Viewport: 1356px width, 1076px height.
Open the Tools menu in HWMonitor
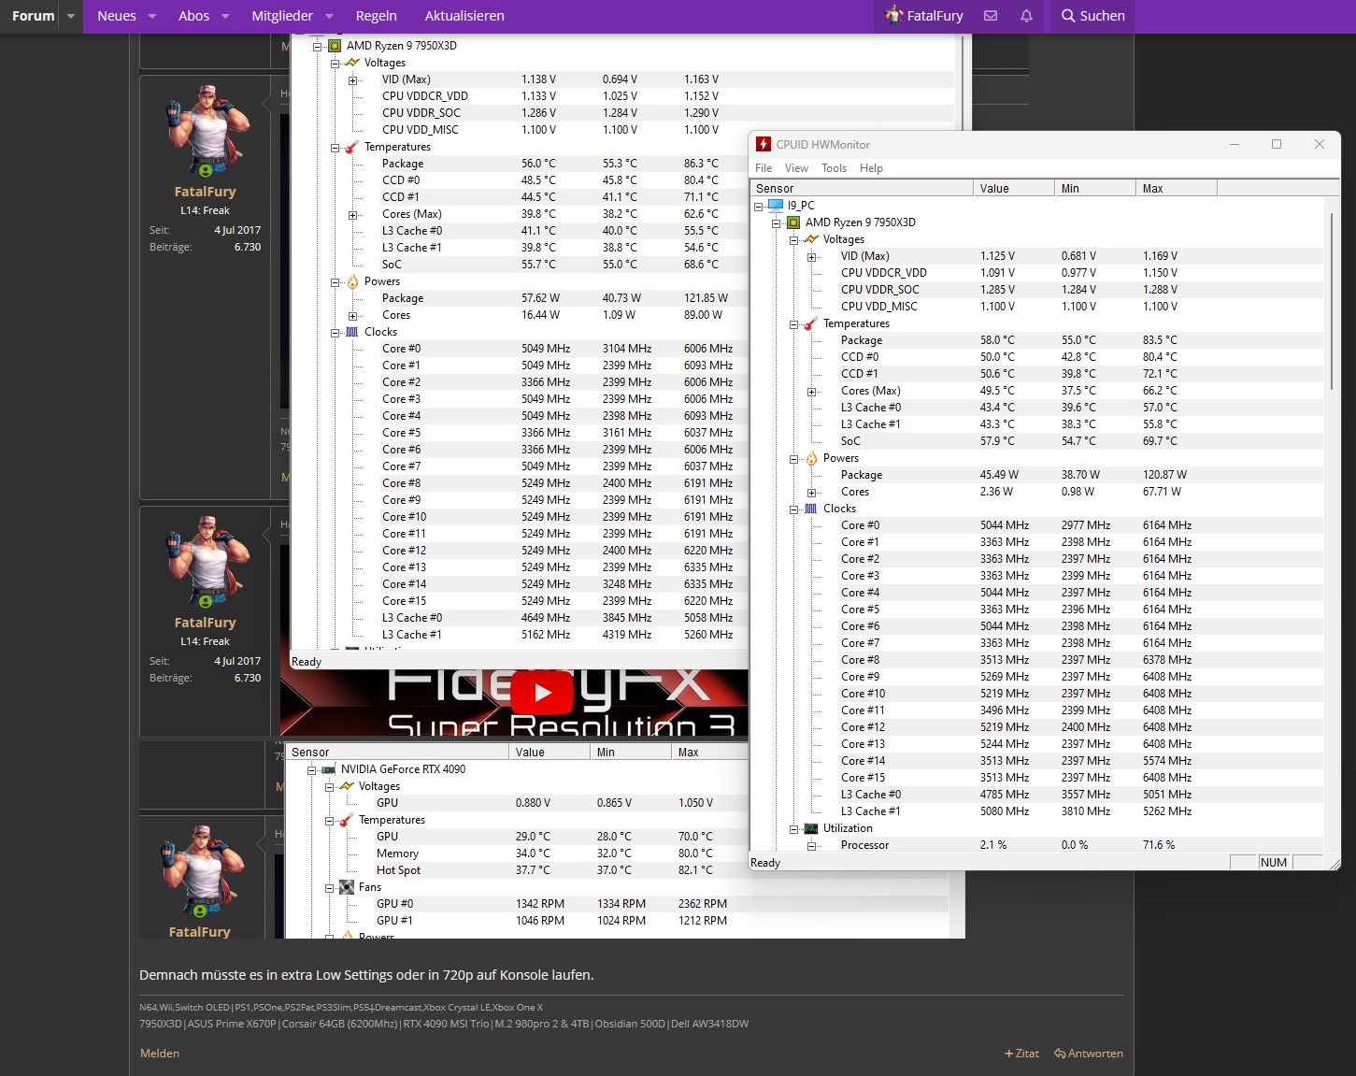tap(834, 168)
